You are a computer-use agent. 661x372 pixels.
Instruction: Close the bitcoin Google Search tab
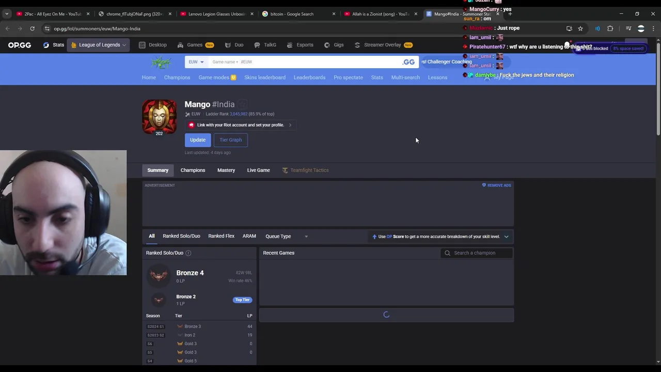point(334,14)
